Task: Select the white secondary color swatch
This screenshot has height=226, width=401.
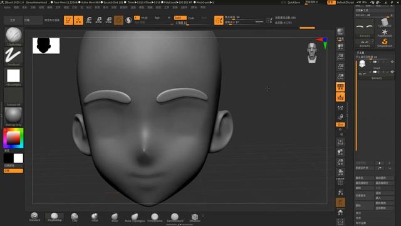Action: point(18,158)
